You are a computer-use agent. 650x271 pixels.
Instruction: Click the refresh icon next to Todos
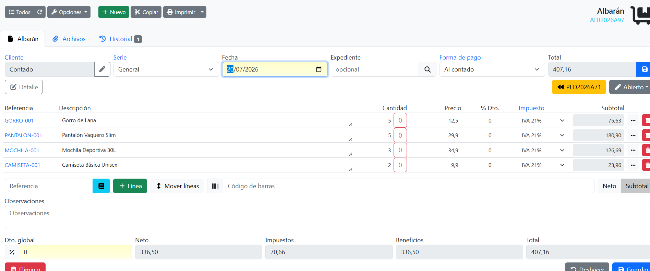40,12
